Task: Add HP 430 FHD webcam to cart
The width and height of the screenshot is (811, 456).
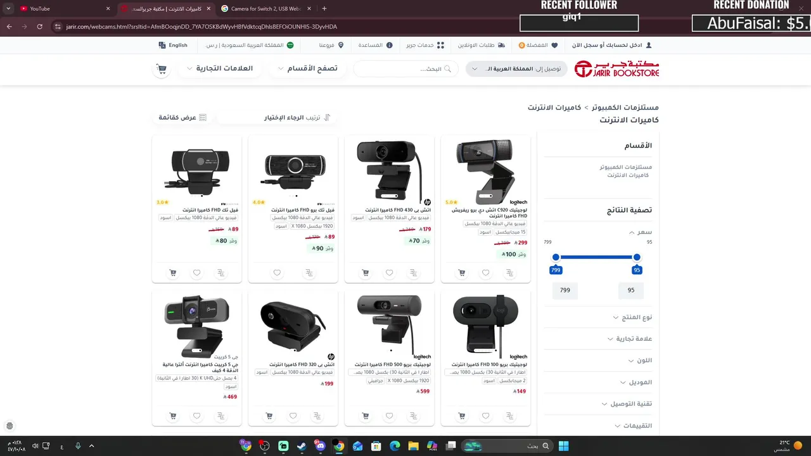Action: point(365,273)
